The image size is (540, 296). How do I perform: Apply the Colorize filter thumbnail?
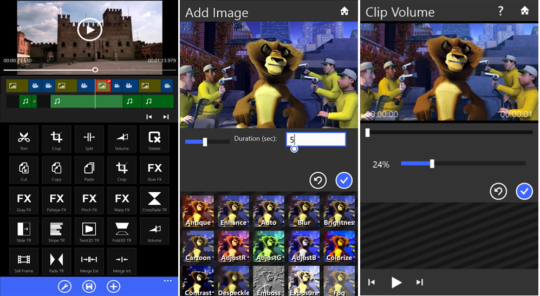pyautogui.click(x=339, y=246)
